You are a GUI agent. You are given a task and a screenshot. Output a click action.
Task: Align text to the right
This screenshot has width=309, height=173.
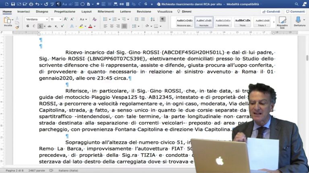(x=118, y=26)
